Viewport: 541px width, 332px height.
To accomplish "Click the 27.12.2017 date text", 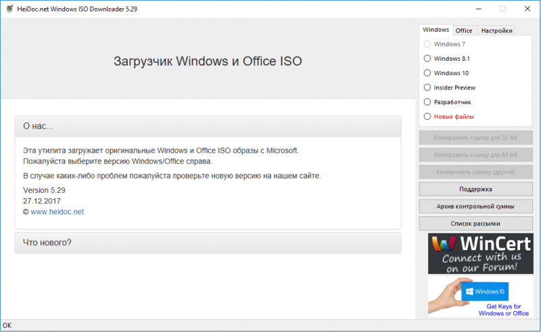I will 42,201.
